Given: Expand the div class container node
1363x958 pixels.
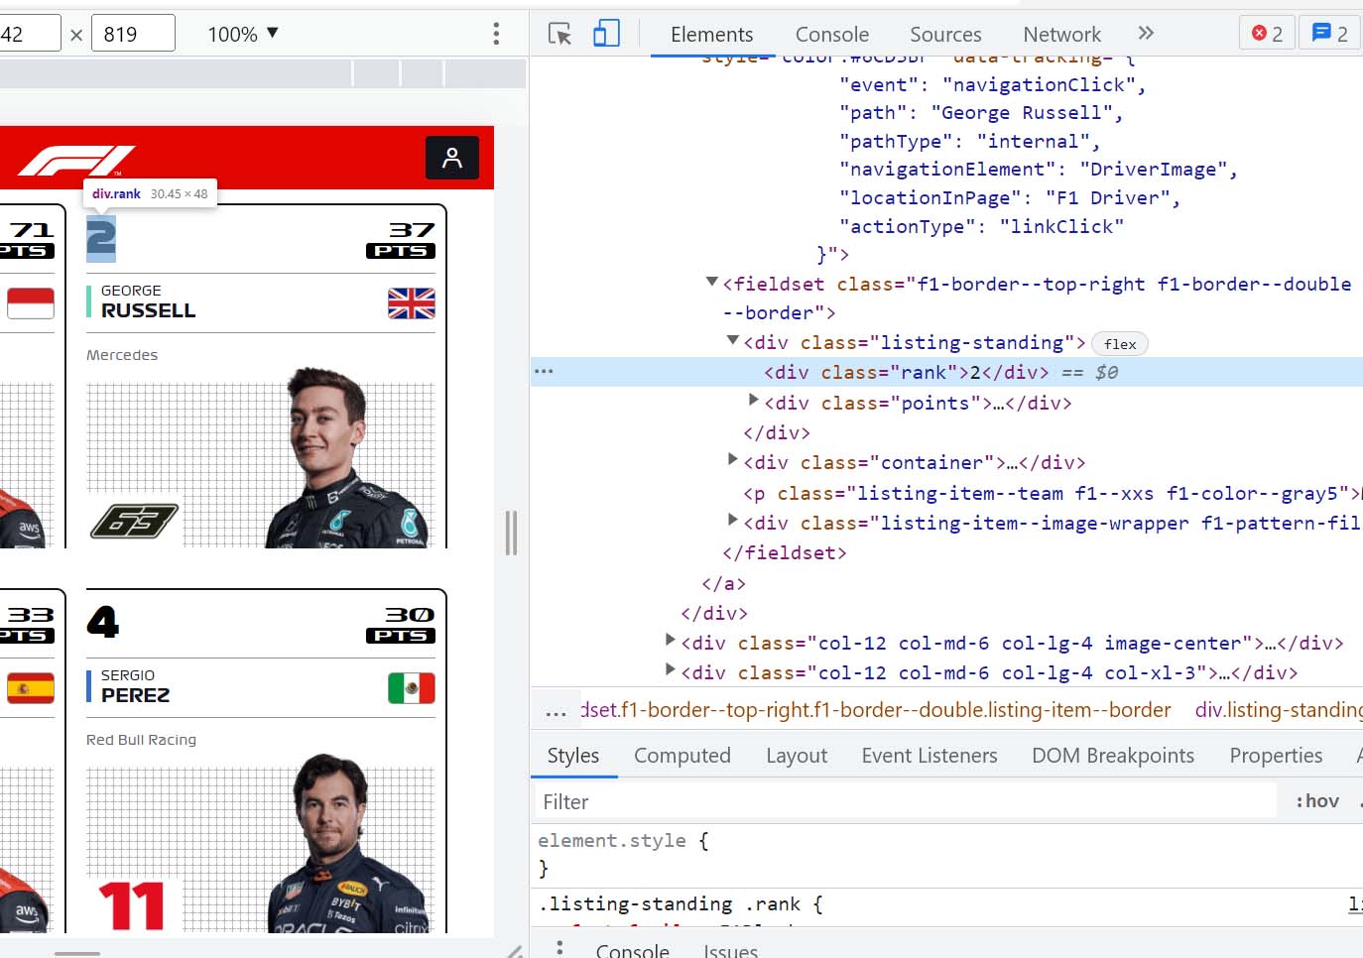Looking at the screenshot, I should [x=732, y=459].
